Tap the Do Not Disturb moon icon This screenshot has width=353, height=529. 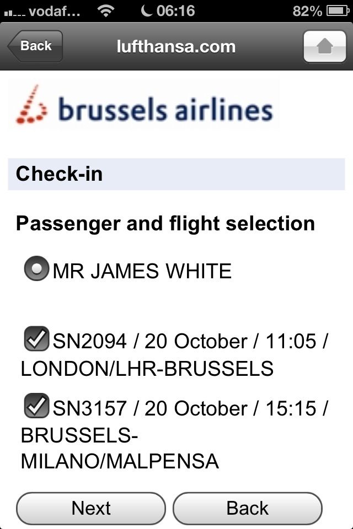[146, 10]
